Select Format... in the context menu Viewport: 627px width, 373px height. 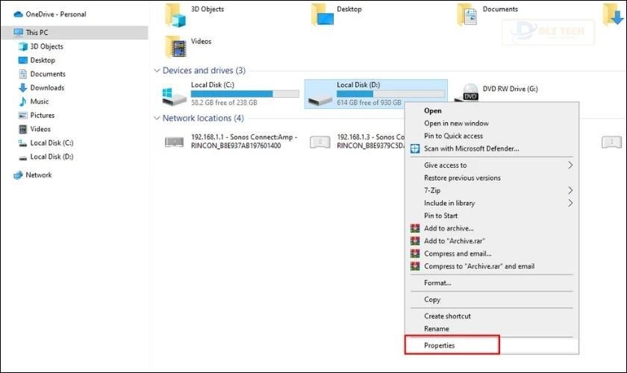437,283
